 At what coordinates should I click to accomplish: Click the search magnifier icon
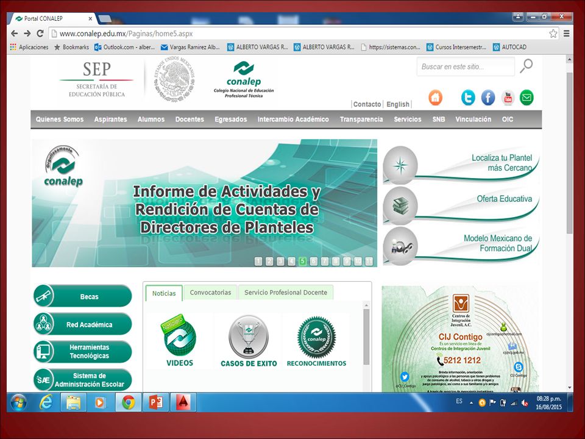click(526, 66)
